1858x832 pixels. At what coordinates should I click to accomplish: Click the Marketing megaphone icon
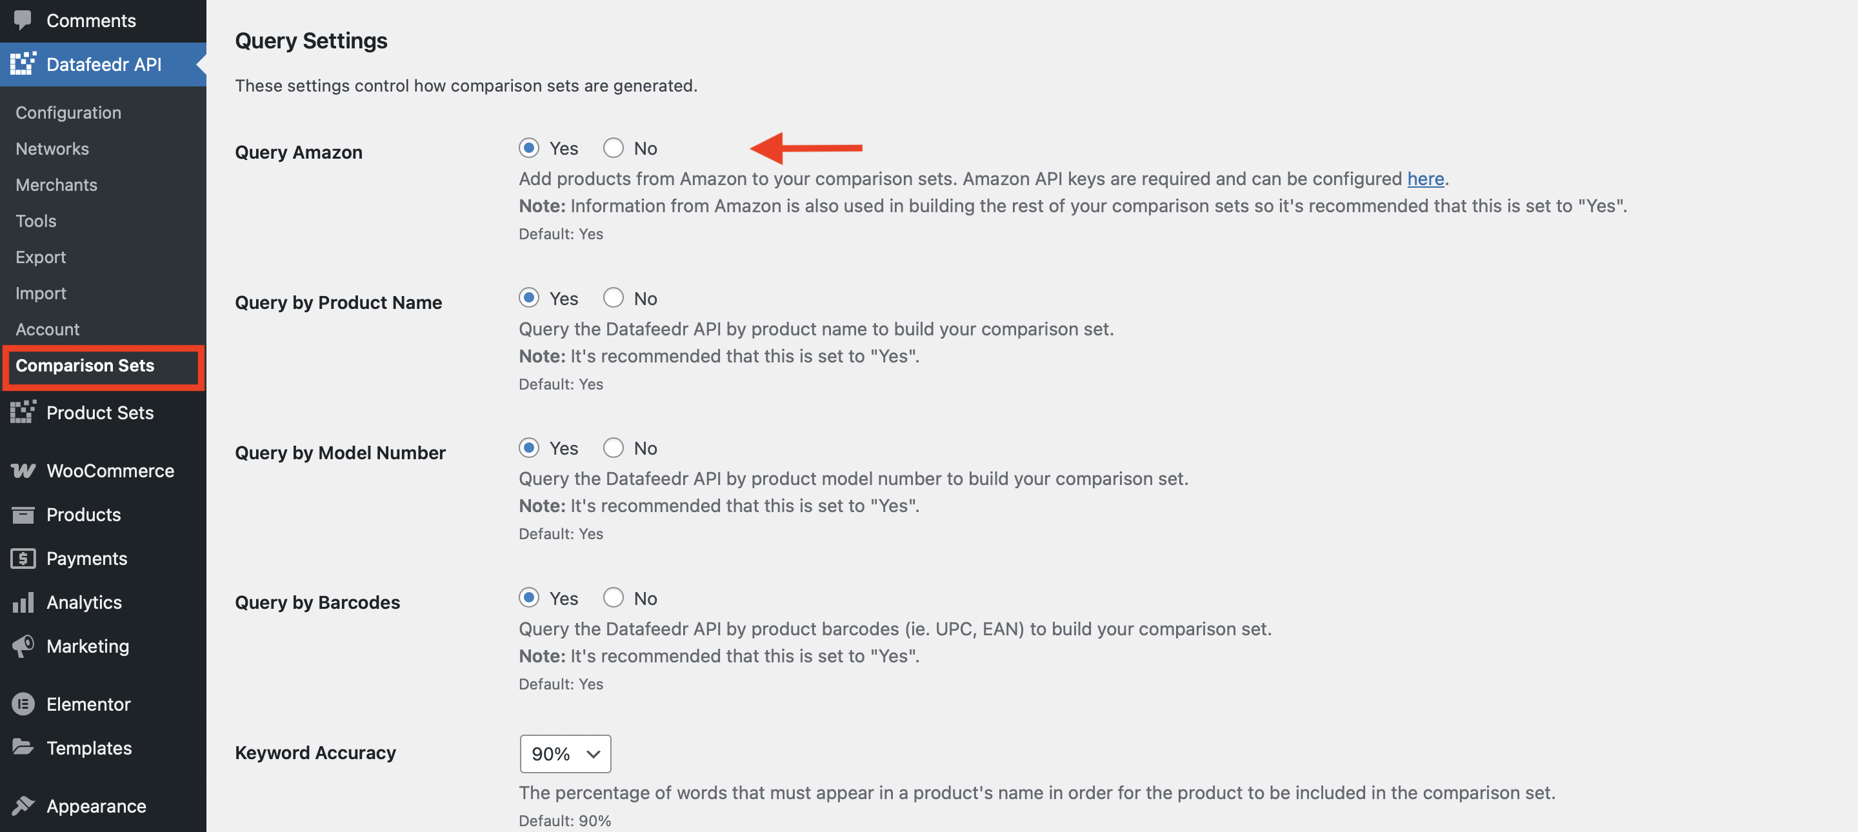click(x=23, y=646)
